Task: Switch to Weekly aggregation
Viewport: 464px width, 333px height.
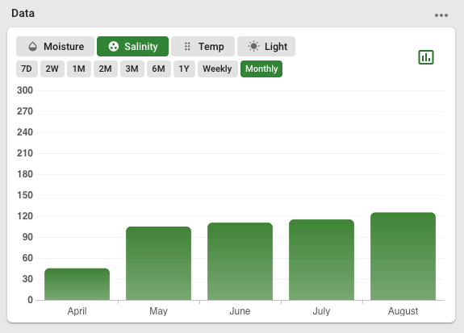Action: (x=218, y=69)
